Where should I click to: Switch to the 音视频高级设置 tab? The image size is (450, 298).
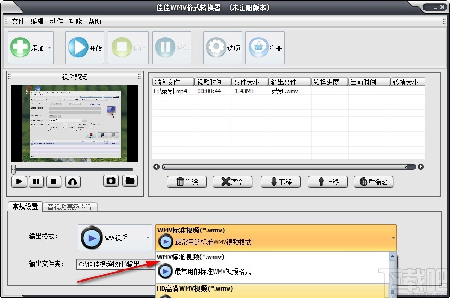click(70, 207)
